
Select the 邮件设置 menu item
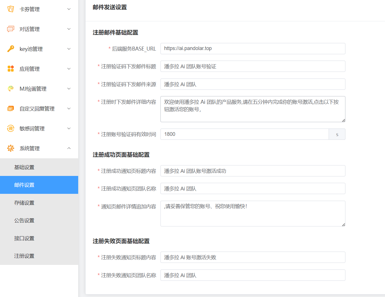[x=24, y=185]
